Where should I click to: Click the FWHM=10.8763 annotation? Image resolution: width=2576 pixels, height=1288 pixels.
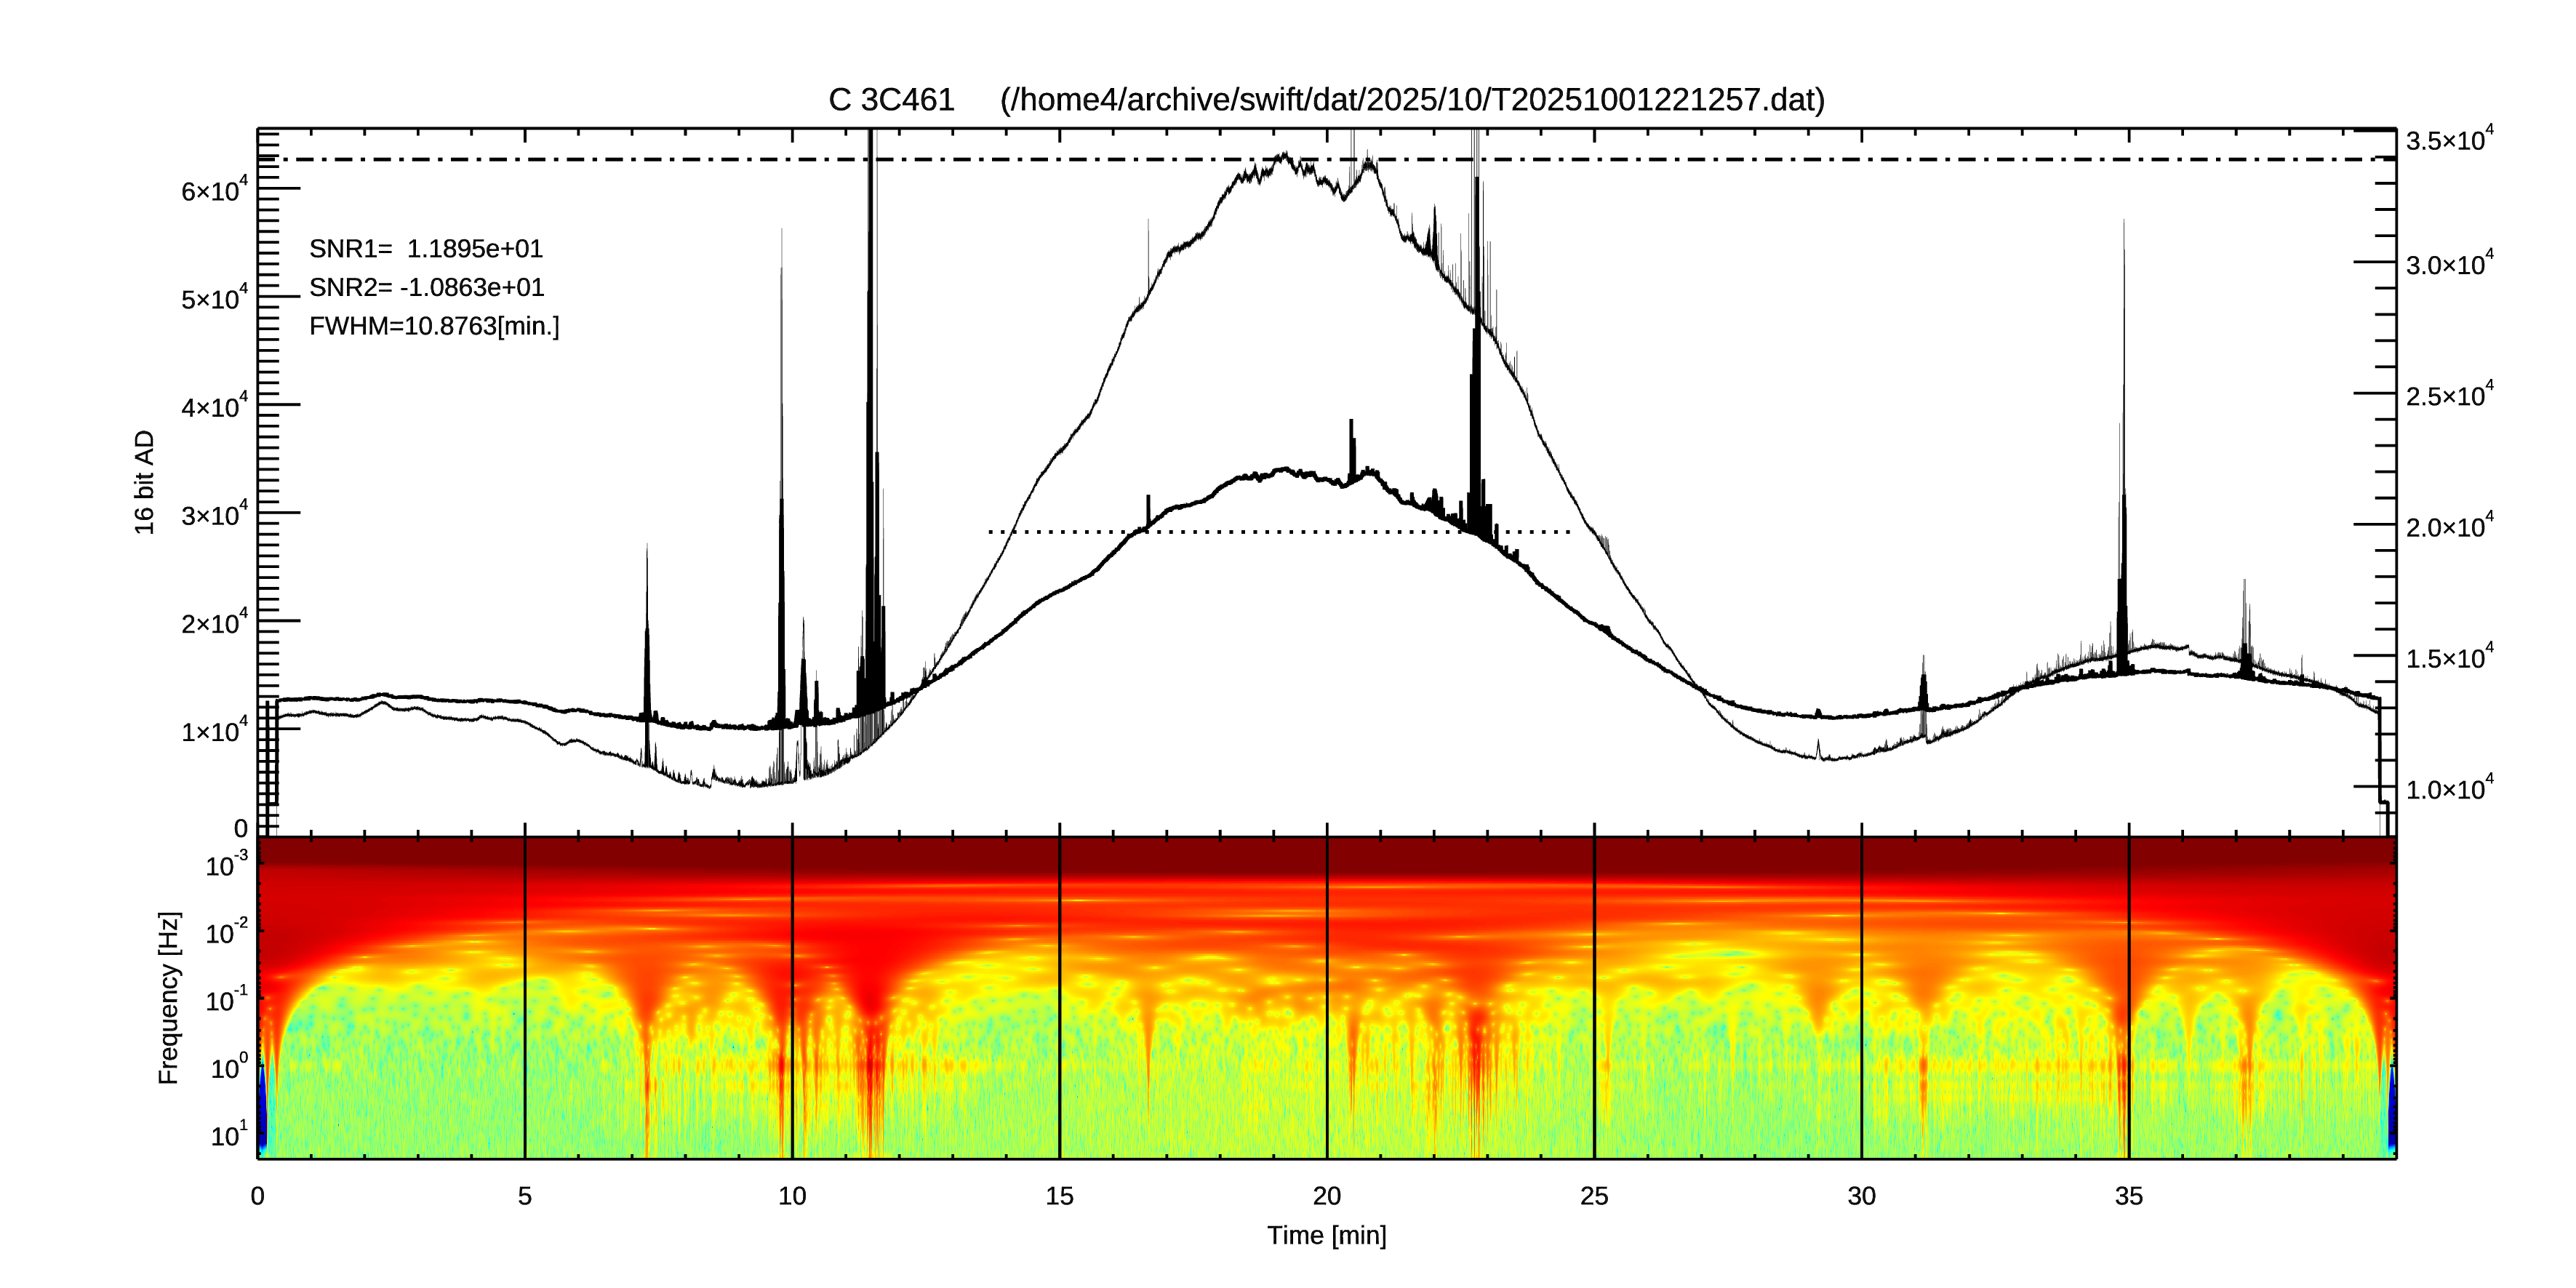(x=434, y=327)
